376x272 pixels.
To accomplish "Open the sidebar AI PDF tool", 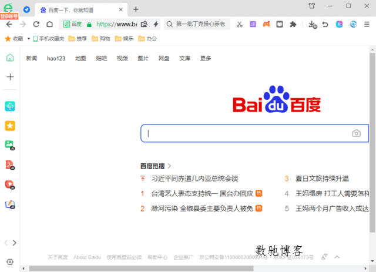I will pos(10,164).
